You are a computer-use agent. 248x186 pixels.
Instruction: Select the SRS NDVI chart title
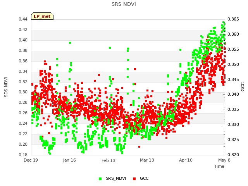point(124,4)
